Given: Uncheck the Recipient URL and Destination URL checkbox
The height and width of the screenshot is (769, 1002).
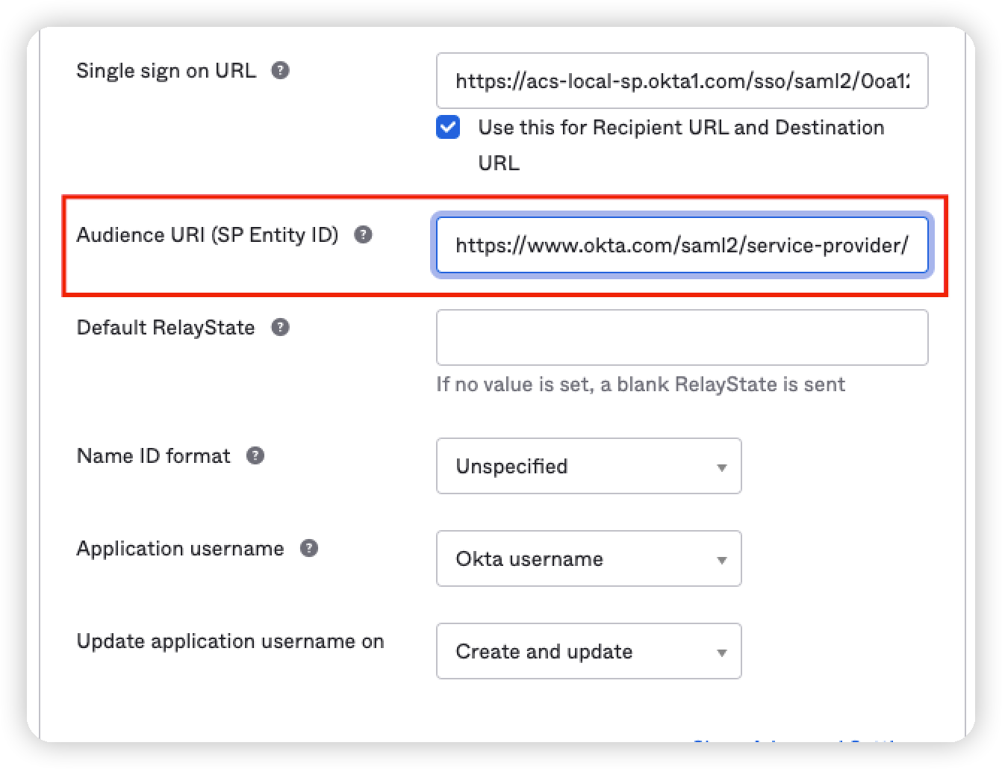Looking at the screenshot, I should click(449, 128).
